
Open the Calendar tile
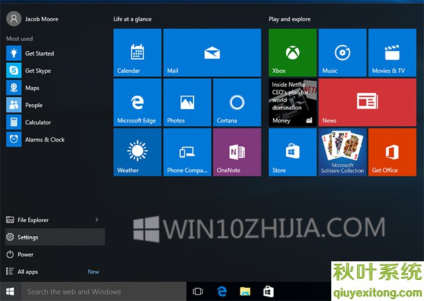137,53
